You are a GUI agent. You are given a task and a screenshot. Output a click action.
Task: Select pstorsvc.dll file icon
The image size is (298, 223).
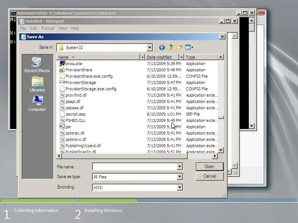[62, 139]
